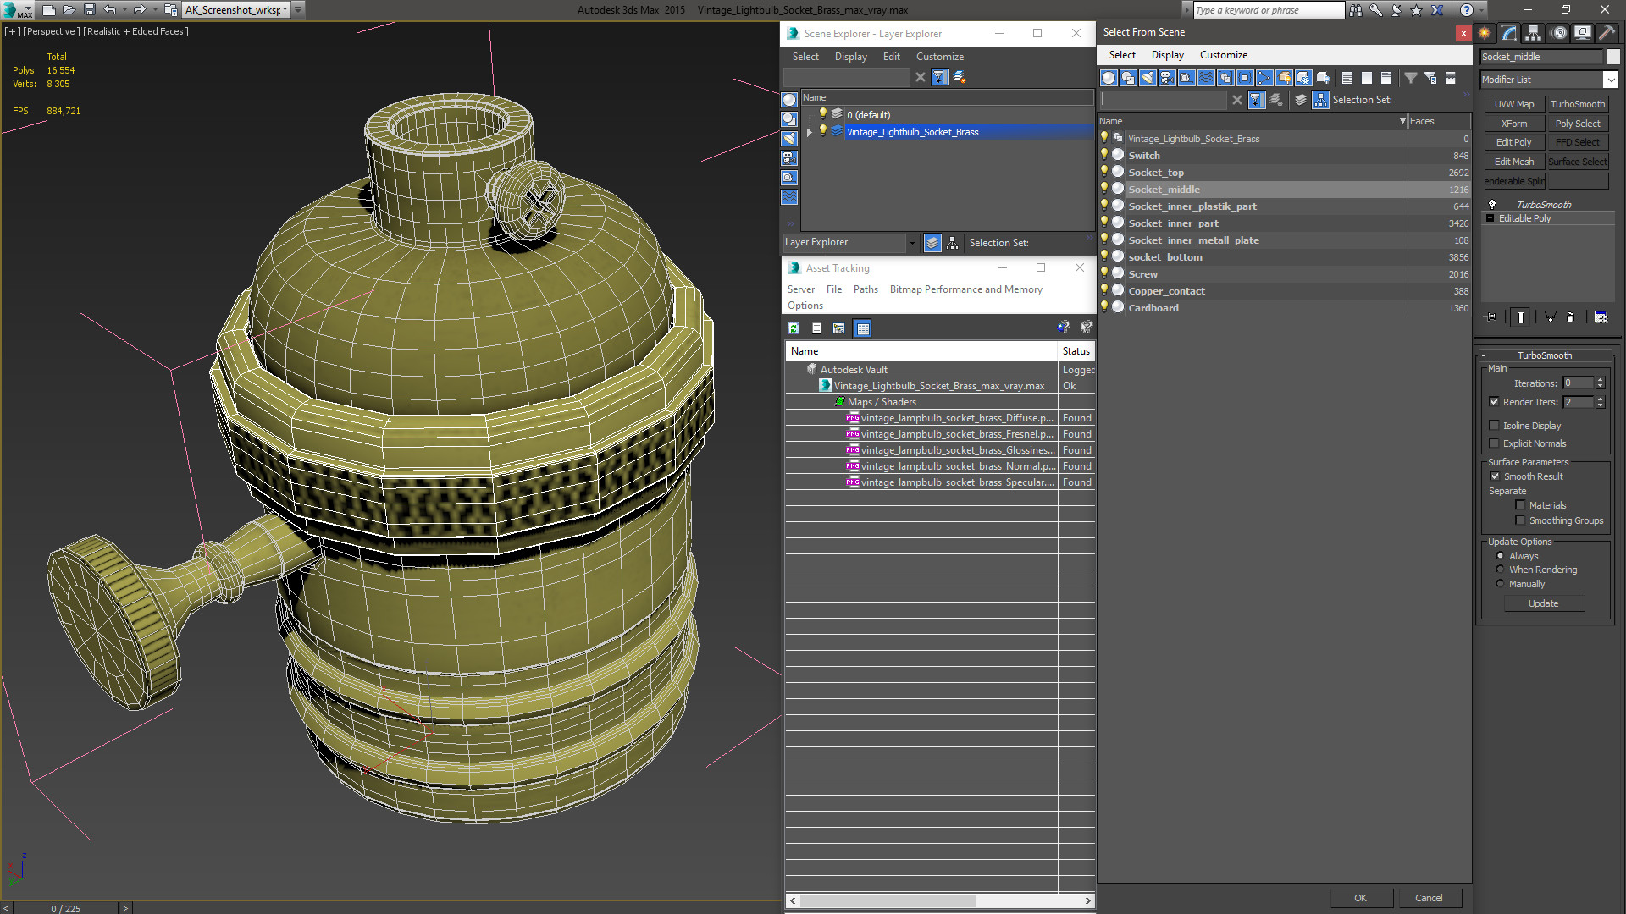This screenshot has width=1626, height=914.
Task: Toggle Display Lights filter icon
Action: pos(1148,78)
